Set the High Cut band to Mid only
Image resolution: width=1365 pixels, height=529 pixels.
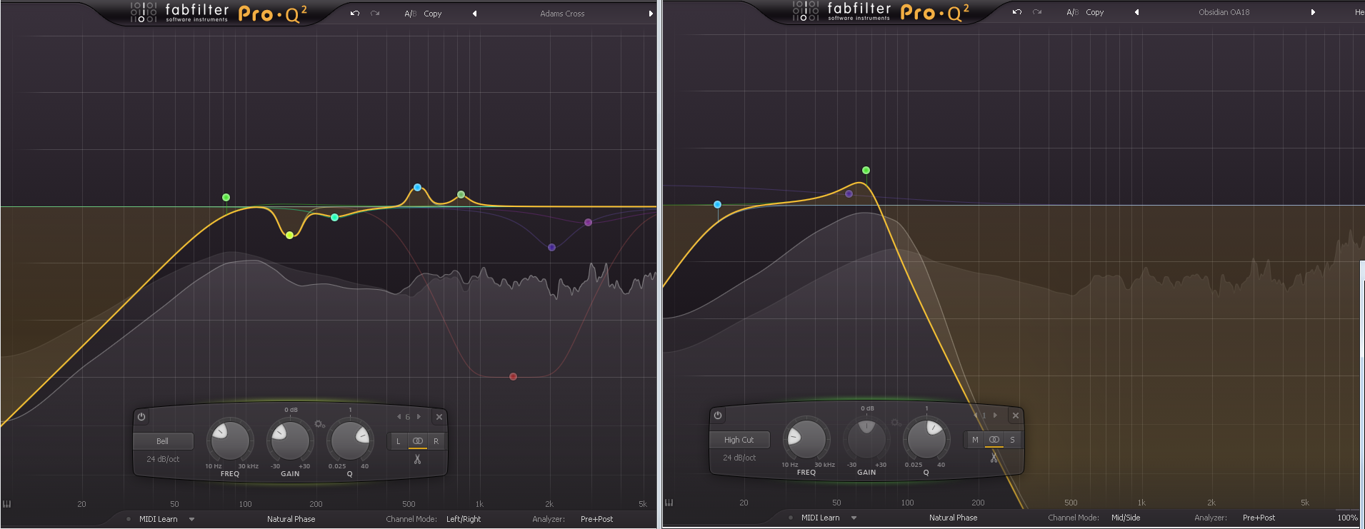(975, 440)
